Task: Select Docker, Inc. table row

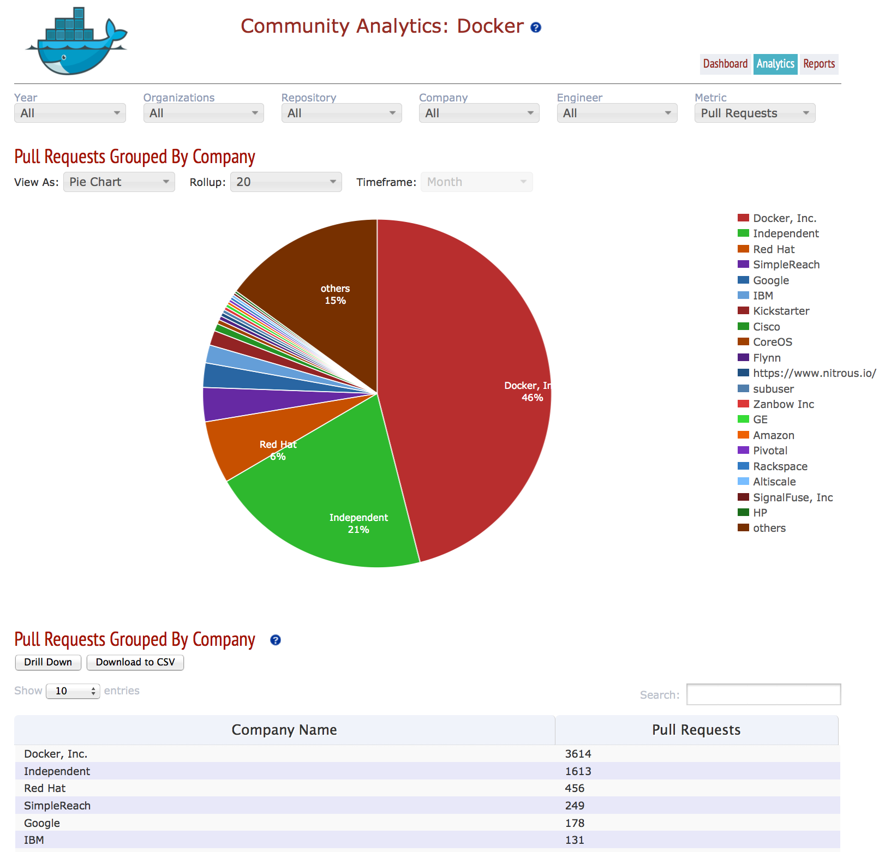Action: 427,754
